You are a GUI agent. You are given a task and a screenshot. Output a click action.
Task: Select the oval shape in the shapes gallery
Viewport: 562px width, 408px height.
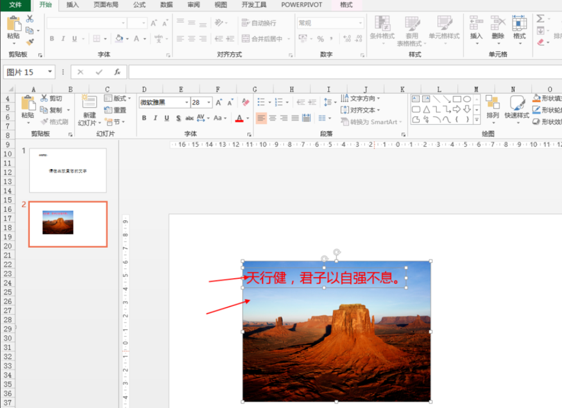(468, 98)
